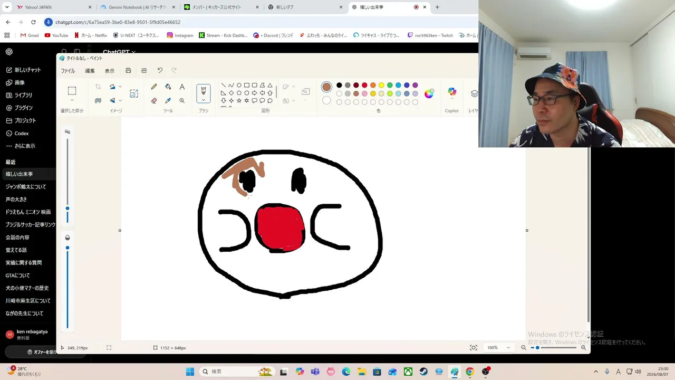Open Steam from the taskbar

(x=423, y=372)
